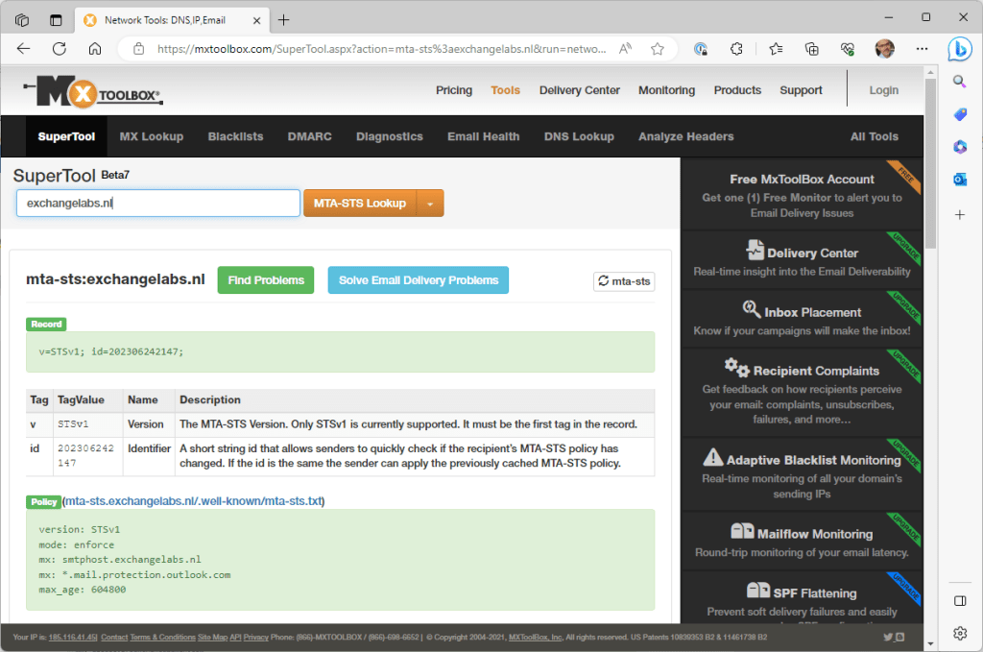Open the sidebar settings gear
The width and height of the screenshot is (983, 652).
959,633
